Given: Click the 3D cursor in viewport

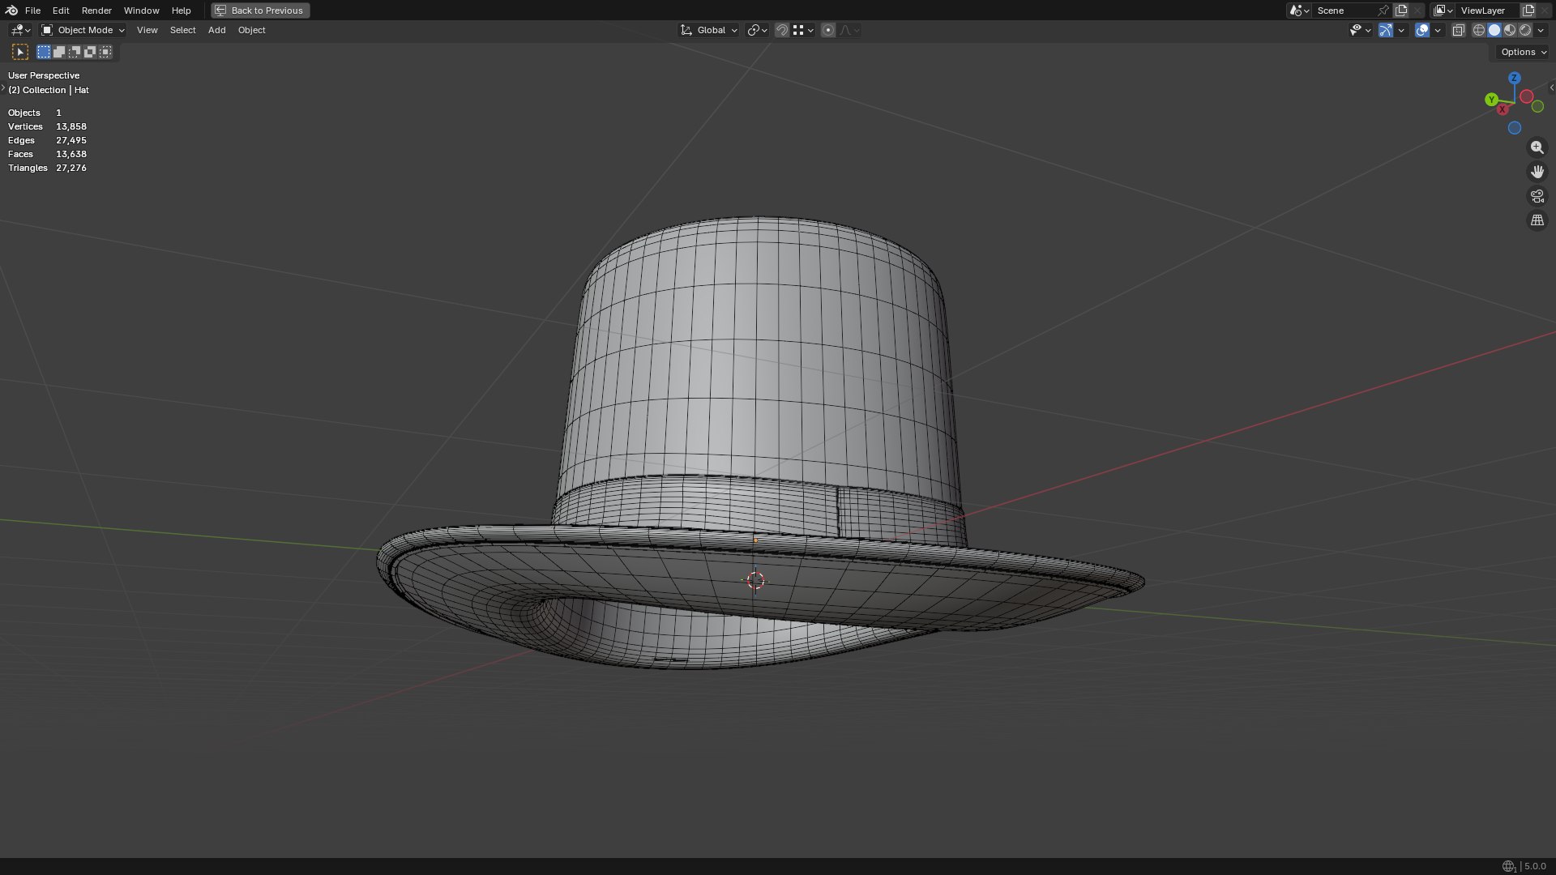Looking at the screenshot, I should (755, 580).
